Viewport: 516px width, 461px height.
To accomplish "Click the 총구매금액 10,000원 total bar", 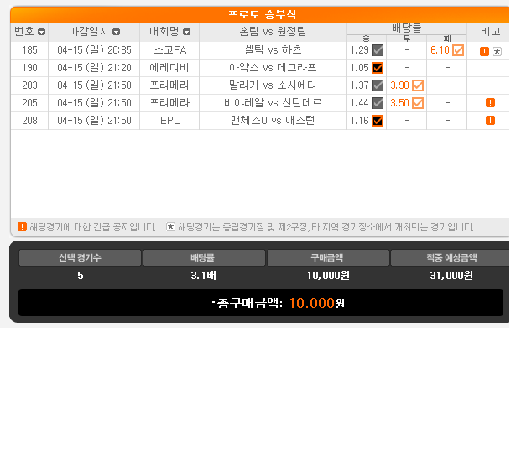I will (261, 303).
